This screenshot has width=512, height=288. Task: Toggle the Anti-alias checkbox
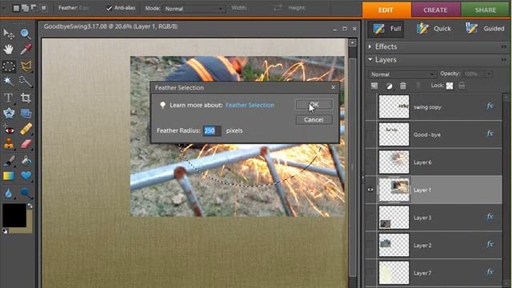(x=110, y=9)
